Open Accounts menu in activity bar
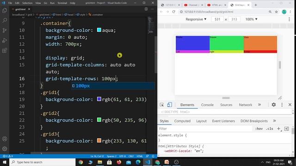 [5, 139]
